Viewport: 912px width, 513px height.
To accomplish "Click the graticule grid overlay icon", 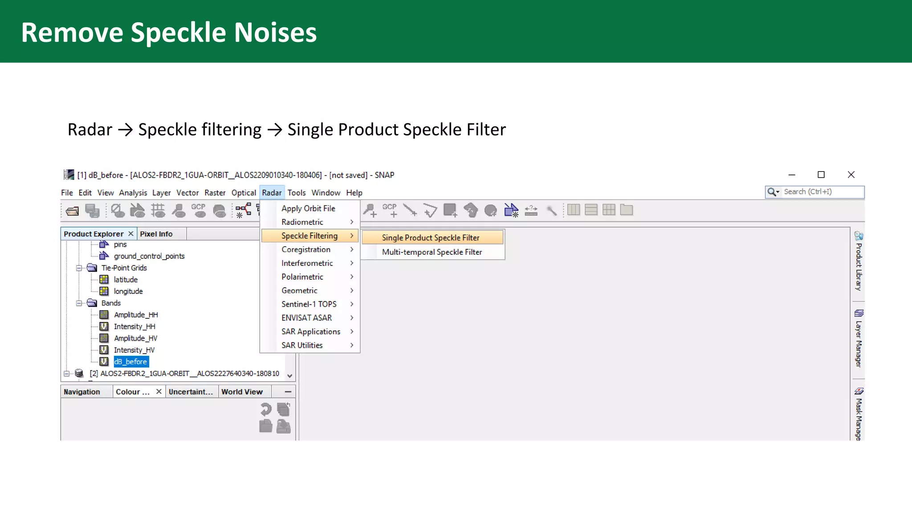I will coord(158,210).
